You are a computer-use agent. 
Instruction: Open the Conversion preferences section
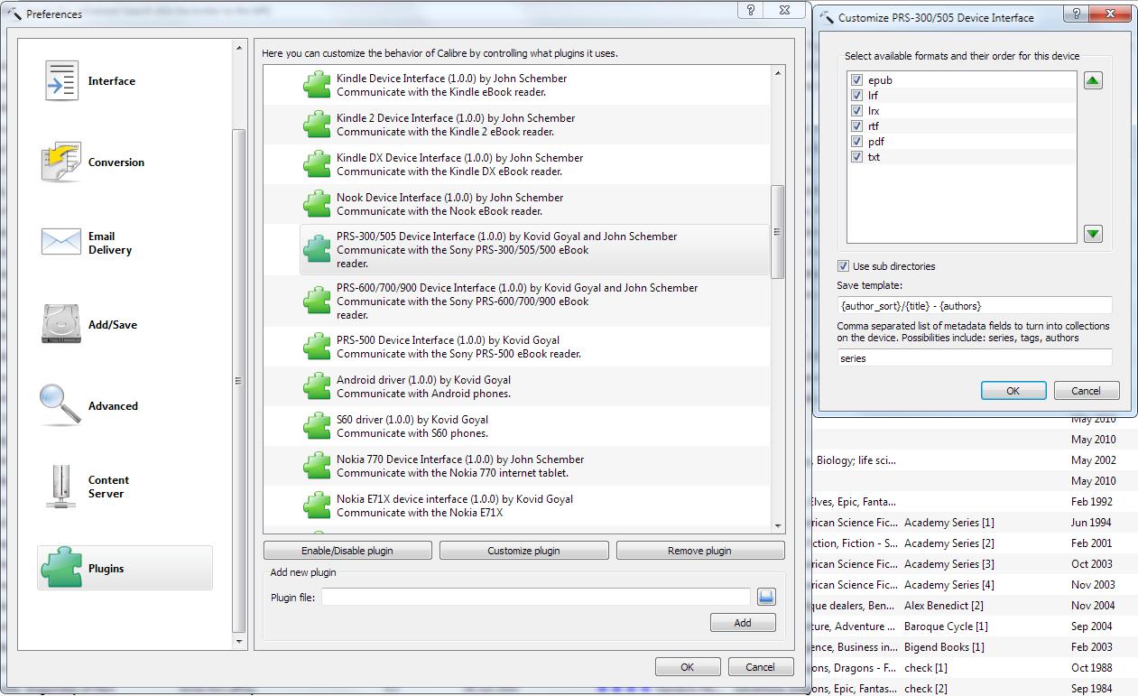125,162
